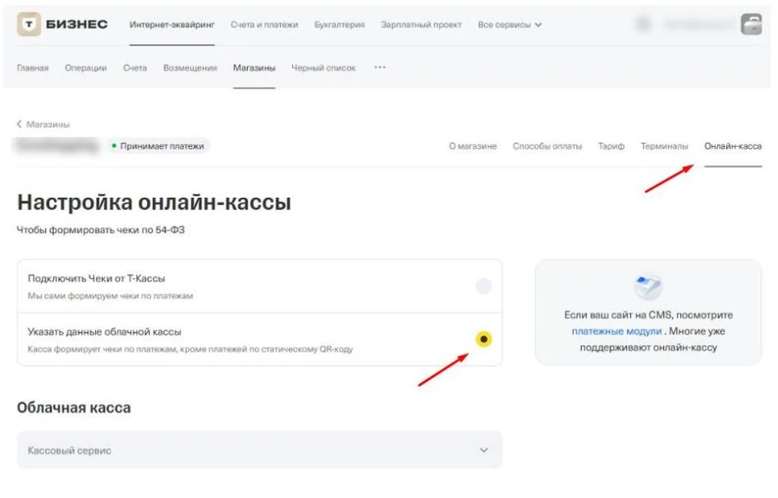Click the T-Business shield logo
778x498 pixels.
29,25
